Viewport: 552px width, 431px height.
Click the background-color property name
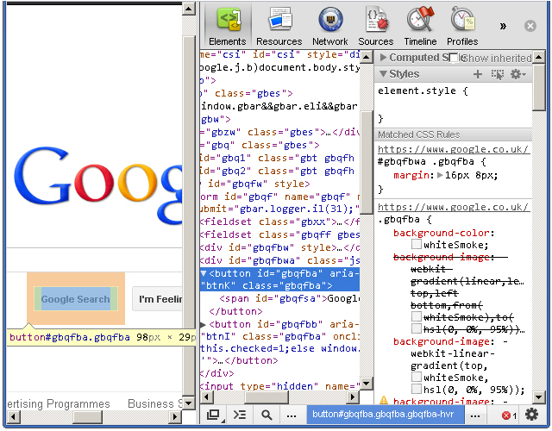441,233
